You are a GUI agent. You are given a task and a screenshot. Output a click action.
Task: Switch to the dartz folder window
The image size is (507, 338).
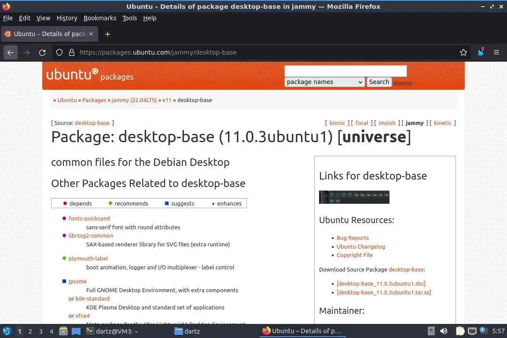coord(187,331)
